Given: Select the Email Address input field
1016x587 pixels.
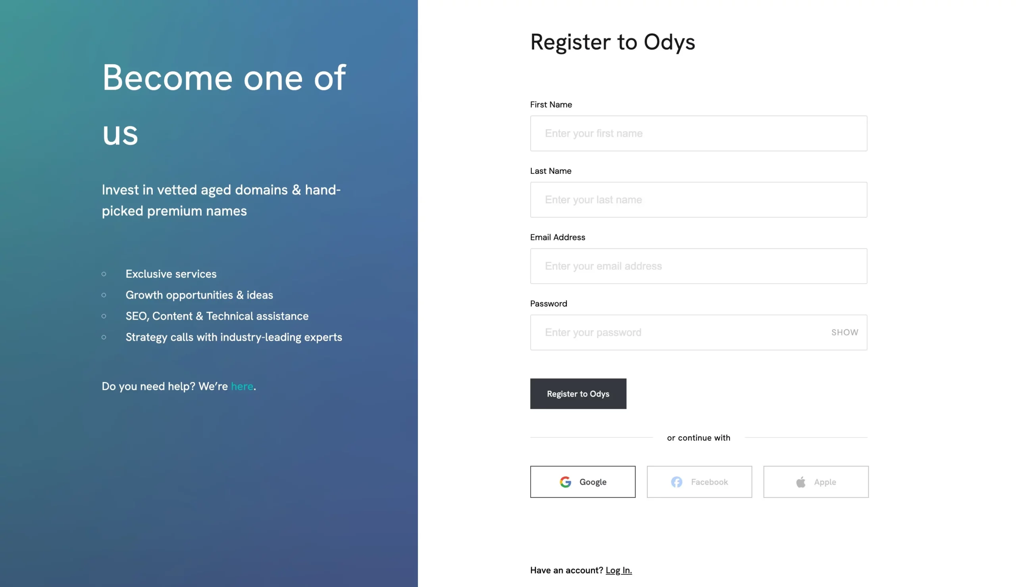Looking at the screenshot, I should tap(698, 266).
